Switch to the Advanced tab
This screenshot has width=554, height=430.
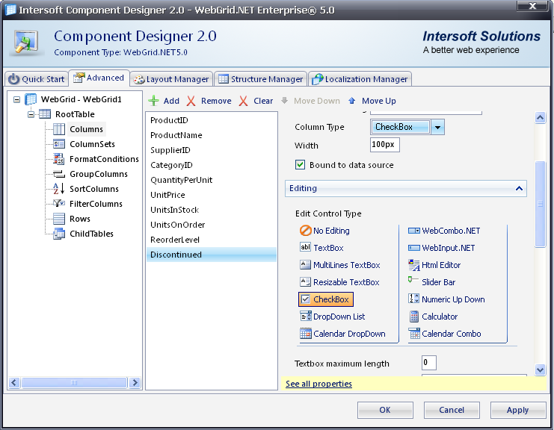pos(99,78)
